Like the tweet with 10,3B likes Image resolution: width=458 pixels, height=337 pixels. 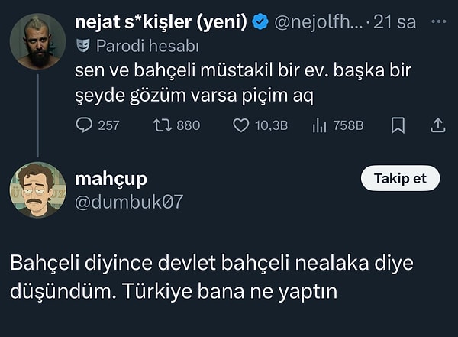pos(242,125)
